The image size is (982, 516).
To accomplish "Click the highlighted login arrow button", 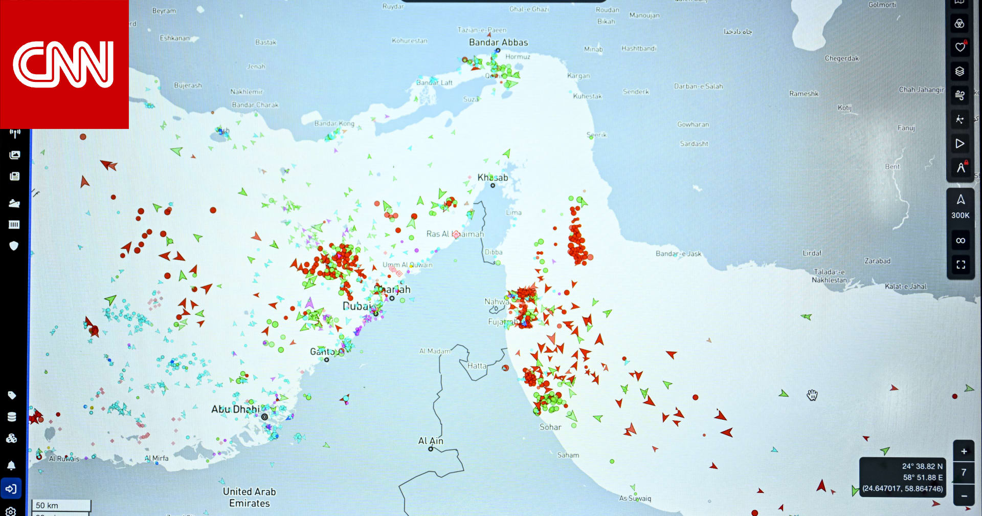I will (11, 489).
